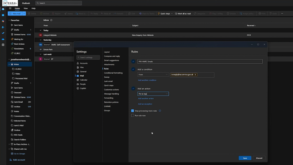Collapse the Today message group
293x165 pixels.
[41, 30]
